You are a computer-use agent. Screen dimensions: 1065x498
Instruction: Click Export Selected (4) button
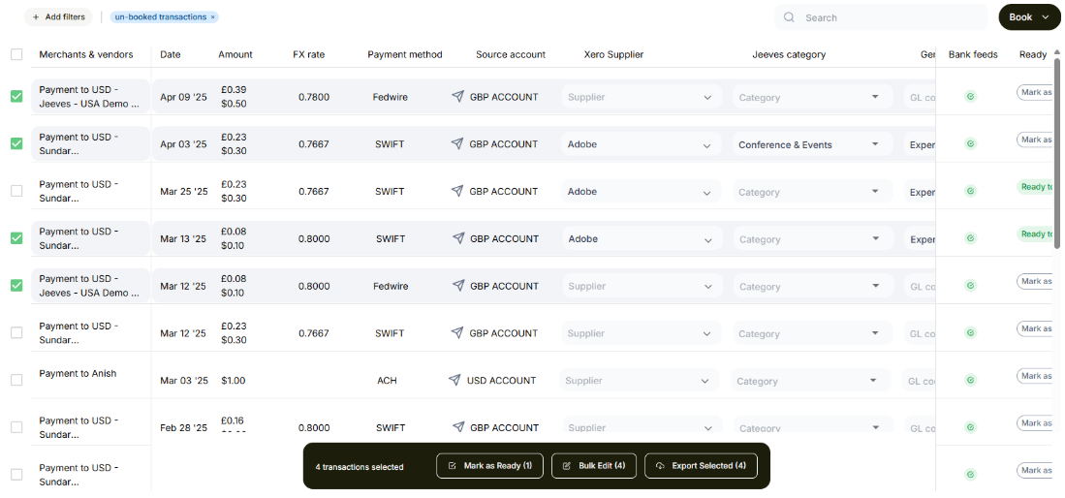tap(701, 466)
